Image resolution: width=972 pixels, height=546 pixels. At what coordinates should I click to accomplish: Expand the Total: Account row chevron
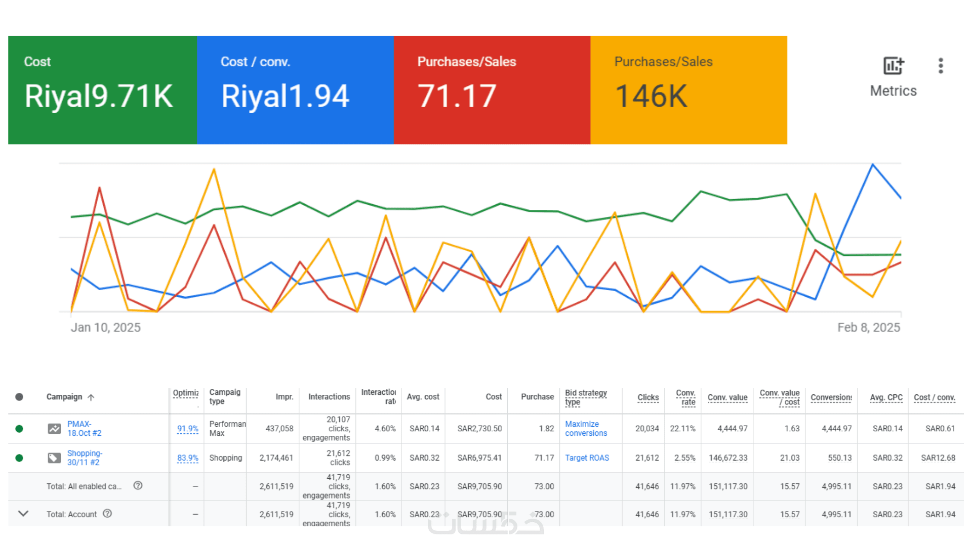tap(23, 514)
